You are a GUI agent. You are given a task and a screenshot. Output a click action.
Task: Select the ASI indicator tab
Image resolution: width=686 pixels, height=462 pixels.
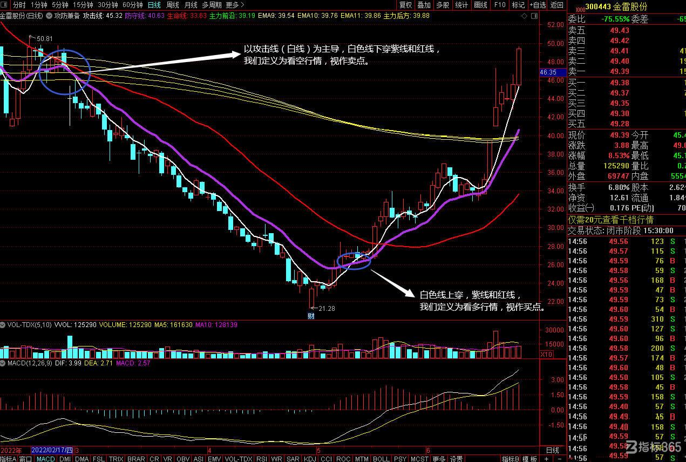coord(199,459)
